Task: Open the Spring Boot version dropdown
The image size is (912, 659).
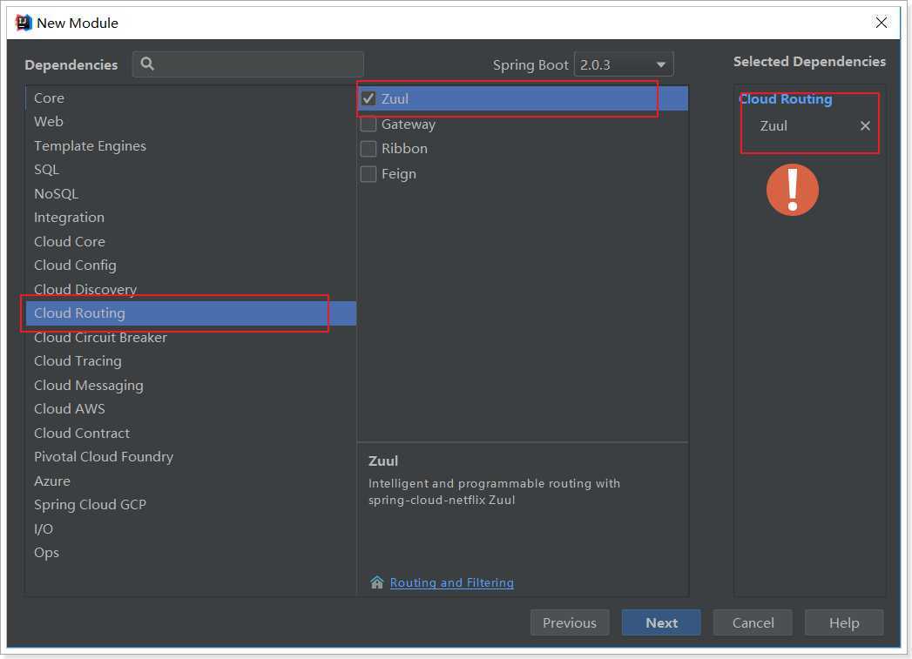Action: pyautogui.click(x=624, y=64)
